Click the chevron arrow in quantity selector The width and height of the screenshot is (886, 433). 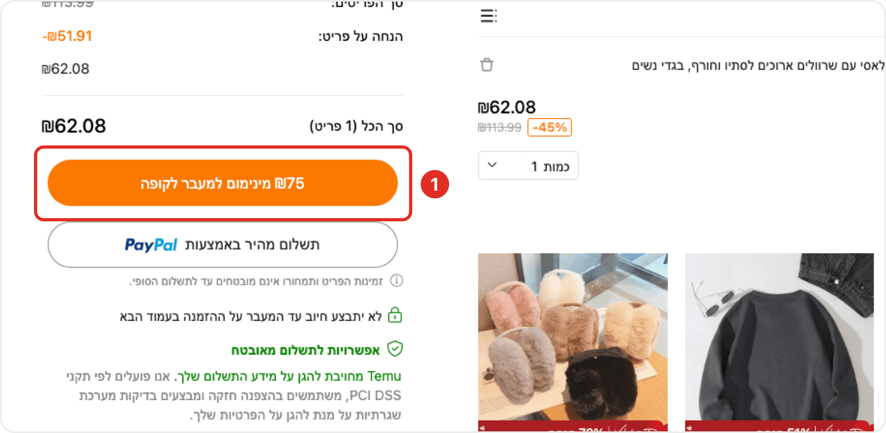tap(492, 165)
